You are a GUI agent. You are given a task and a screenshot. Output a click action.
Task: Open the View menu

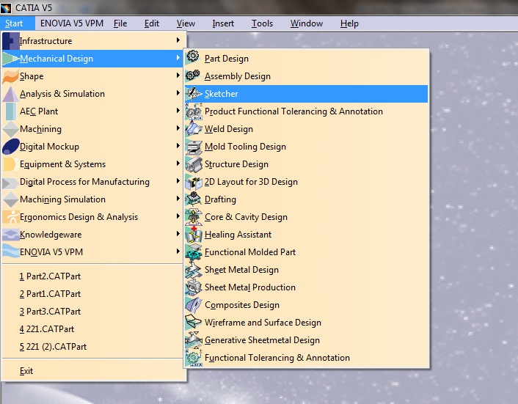186,23
